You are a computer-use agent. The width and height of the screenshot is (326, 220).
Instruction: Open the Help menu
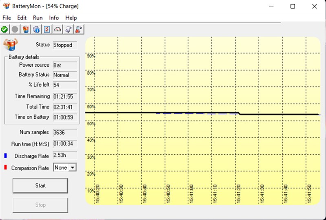[x=71, y=18]
